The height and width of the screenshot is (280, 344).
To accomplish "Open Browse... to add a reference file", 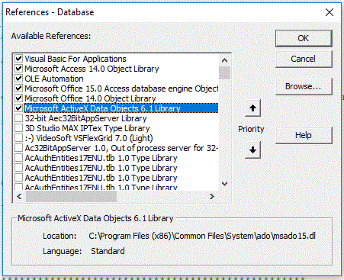I will [x=304, y=86].
